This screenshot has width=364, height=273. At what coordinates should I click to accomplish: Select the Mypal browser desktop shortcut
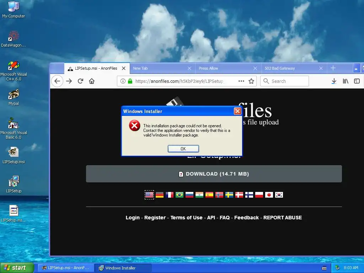(14, 97)
